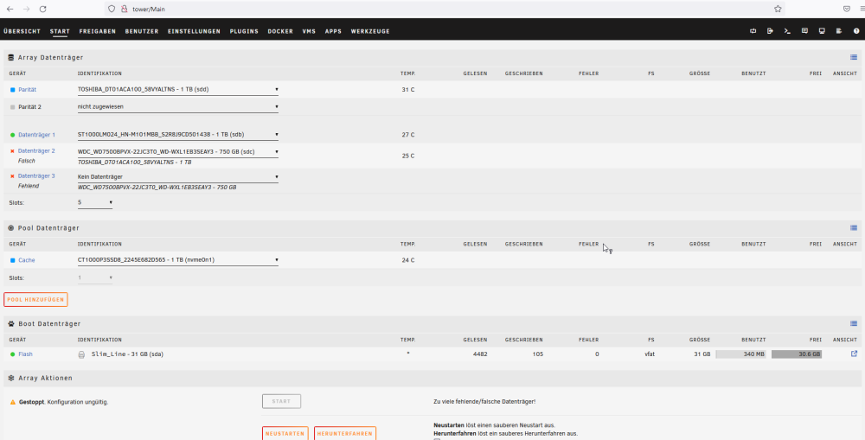Viewport: 865px width, 440px height.
Task: Click the 4482 reads value for Flash
Action: coord(480,354)
